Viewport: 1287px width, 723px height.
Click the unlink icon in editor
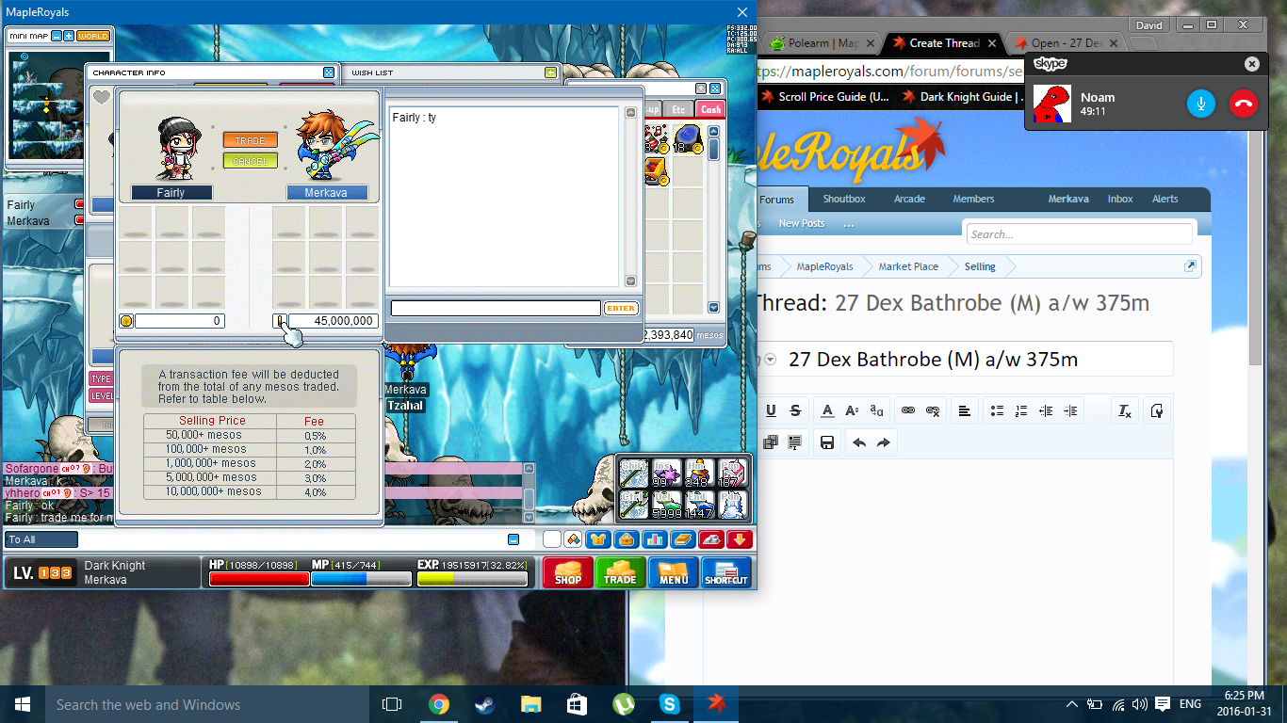(x=933, y=410)
